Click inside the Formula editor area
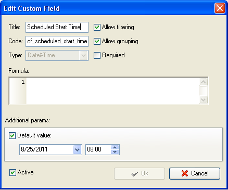The image size is (228, 190). (x=113, y=91)
